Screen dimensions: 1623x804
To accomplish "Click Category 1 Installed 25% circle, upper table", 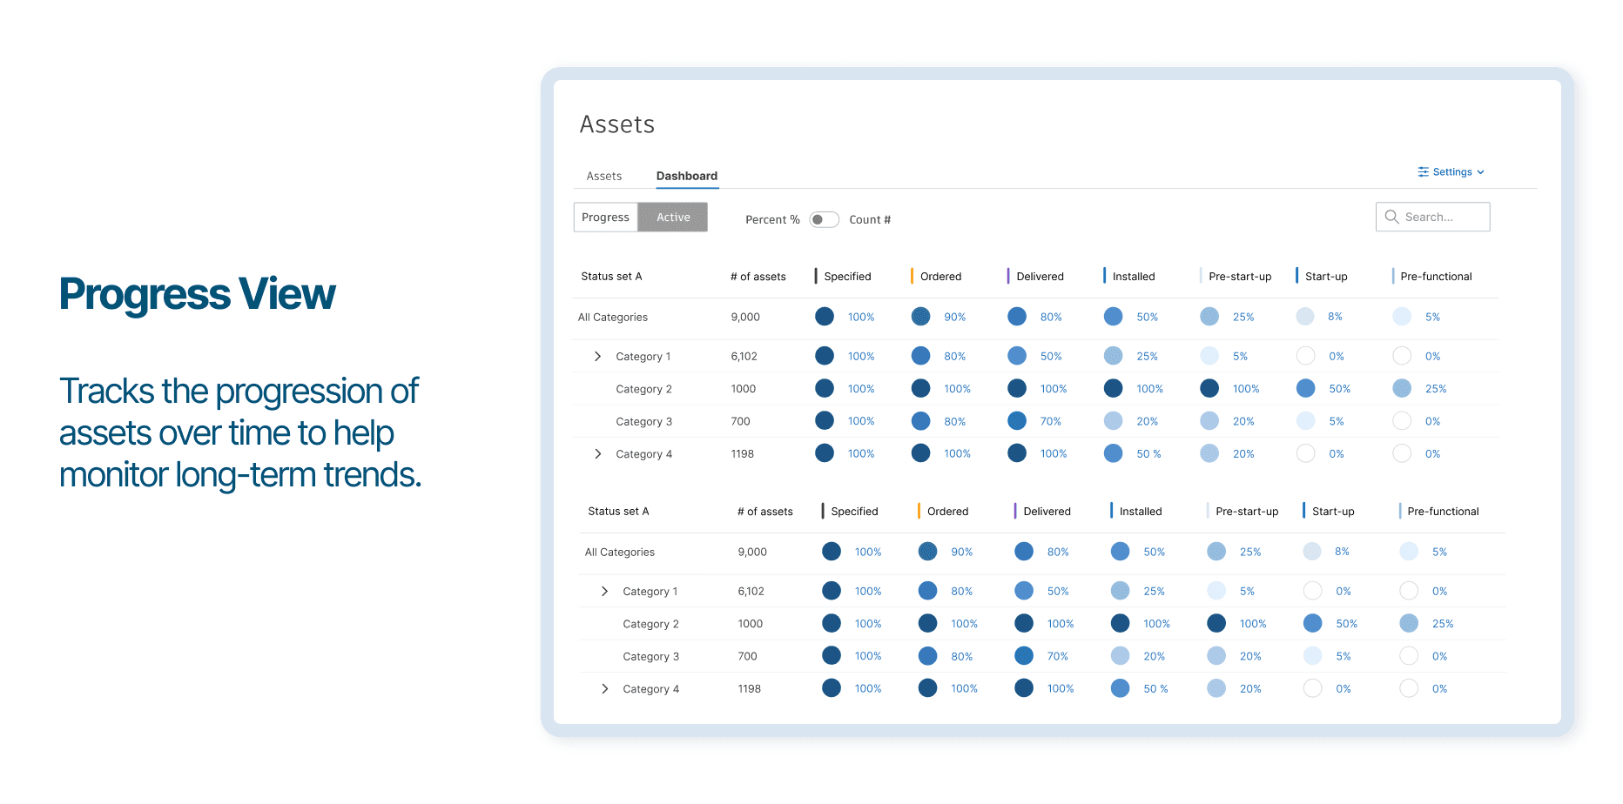I will (x=1113, y=356).
